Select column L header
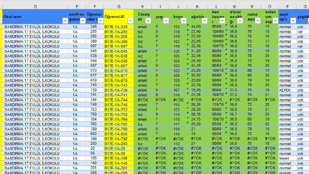The height and width of the screenshot is (174, 309). (216, 7)
